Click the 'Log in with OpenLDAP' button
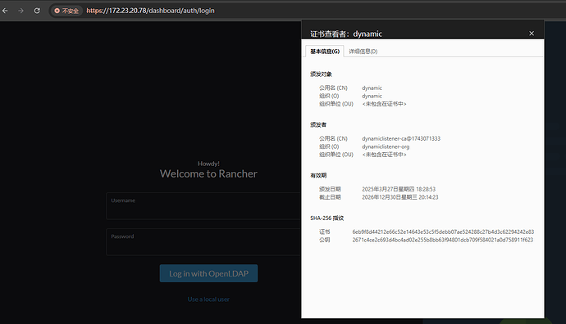The width and height of the screenshot is (566, 324). [x=208, y=273]
